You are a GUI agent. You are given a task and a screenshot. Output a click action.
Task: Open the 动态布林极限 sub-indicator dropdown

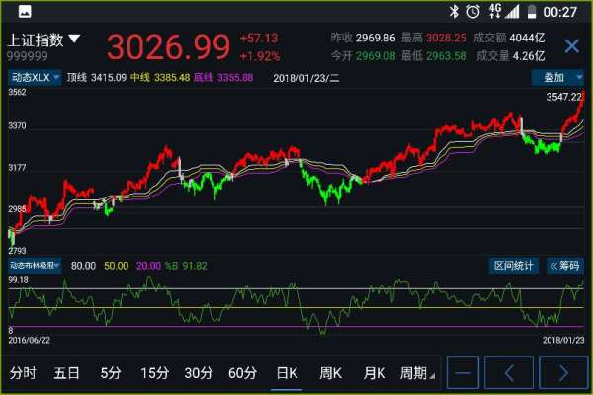click(x=35, y=265)
